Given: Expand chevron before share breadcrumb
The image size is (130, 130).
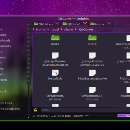Looking at the screenshot, I should [x=62, y=29].
